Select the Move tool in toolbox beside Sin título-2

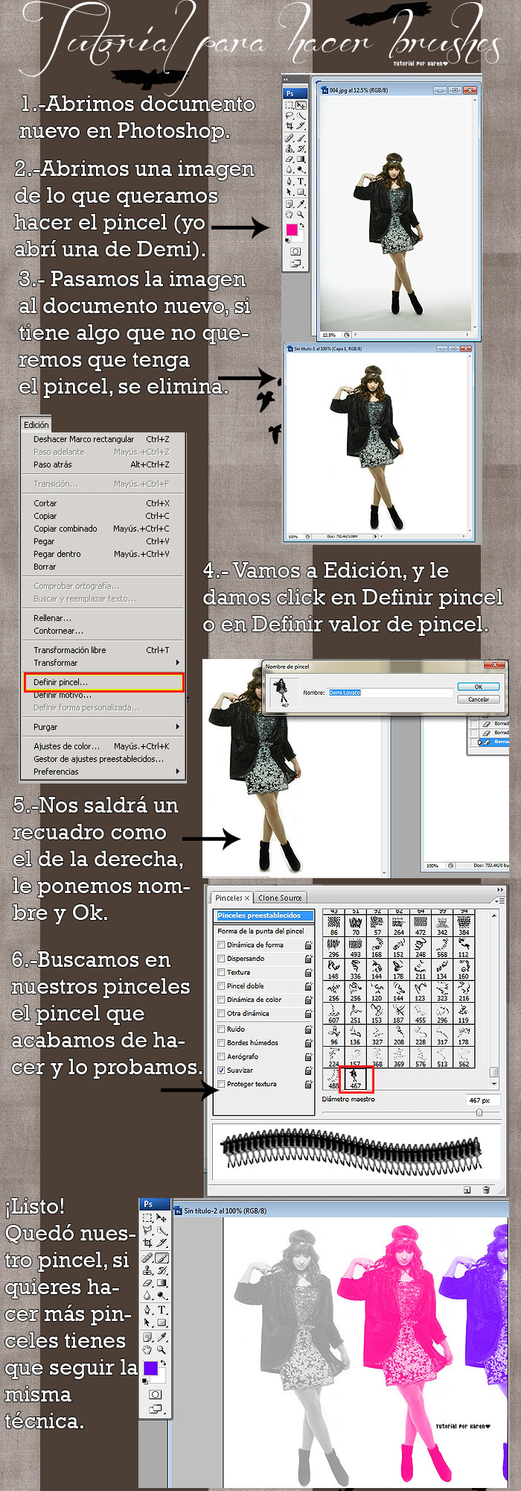[161, 1217]
